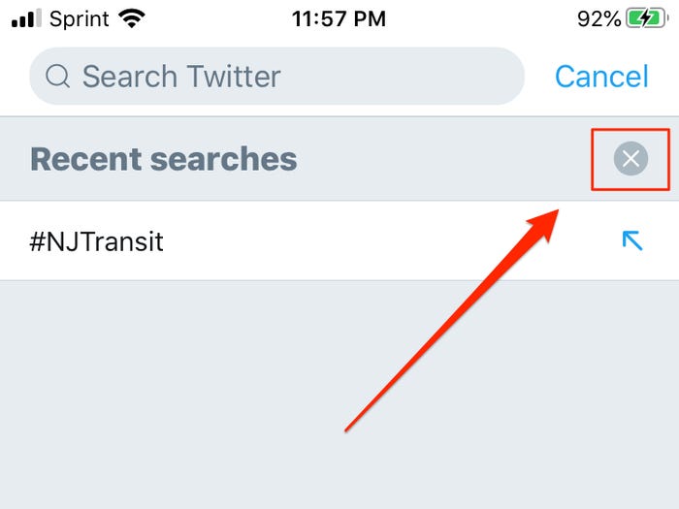Tap the 92% battery percentage
This screenshot has width=679, height=509.
[597, 18]
